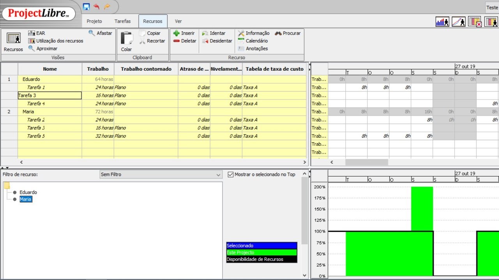Open the Filtro de recurso dropdown
The width and height of the screenshot is (499, 280).
click(x=161, y=175)
